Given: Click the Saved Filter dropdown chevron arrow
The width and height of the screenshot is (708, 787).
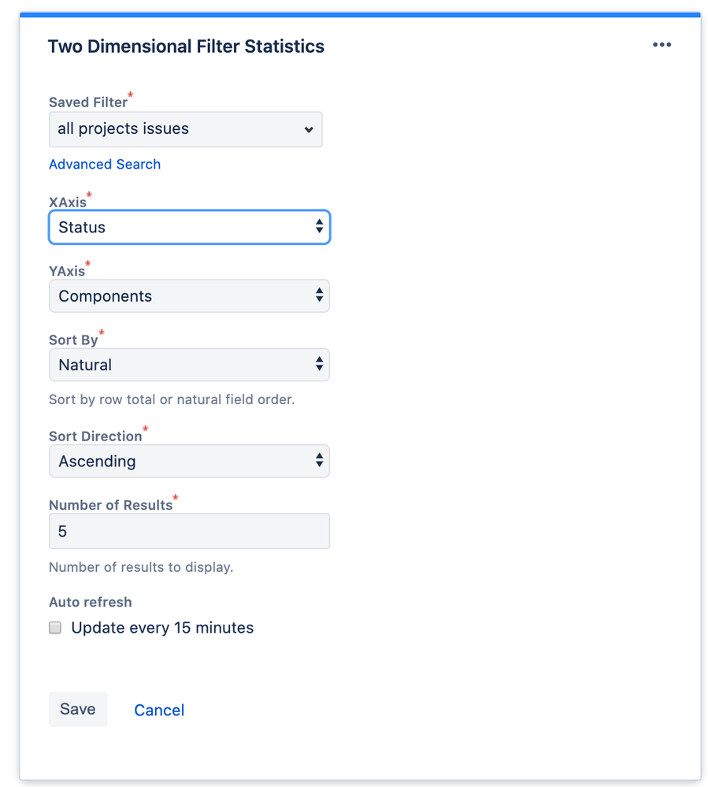Looking at the screenshot, I should click(309, 130).
